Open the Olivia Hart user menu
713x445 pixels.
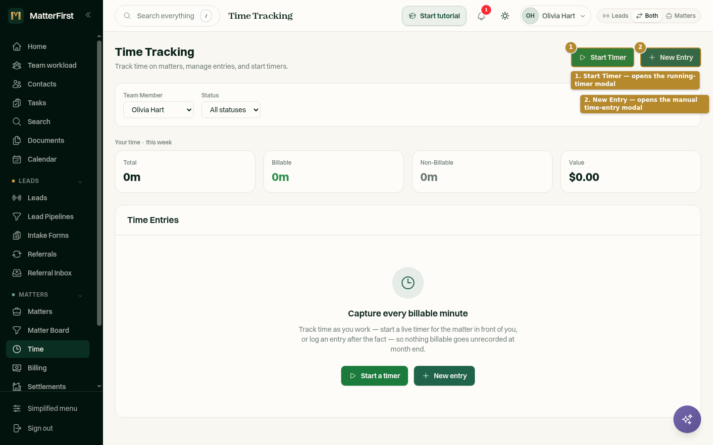(556, 16)
